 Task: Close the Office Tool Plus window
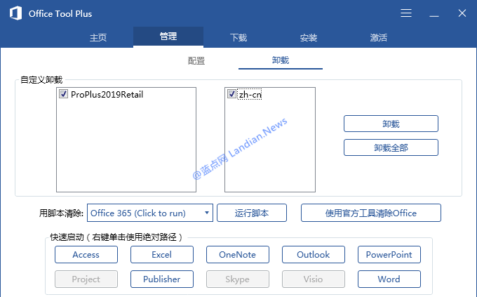pyautogui.click(x=462, y=13)
